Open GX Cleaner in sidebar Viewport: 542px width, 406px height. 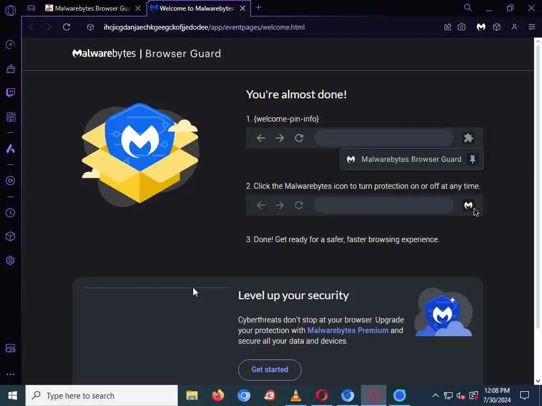[x=11, y=69]
